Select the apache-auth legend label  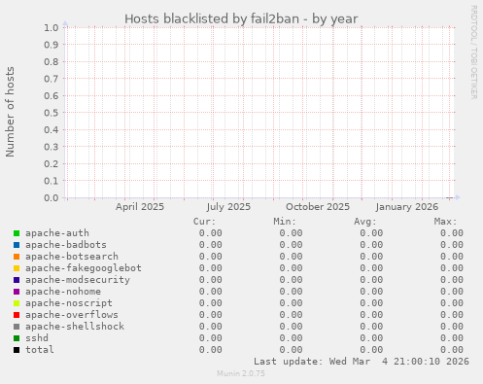57,233
